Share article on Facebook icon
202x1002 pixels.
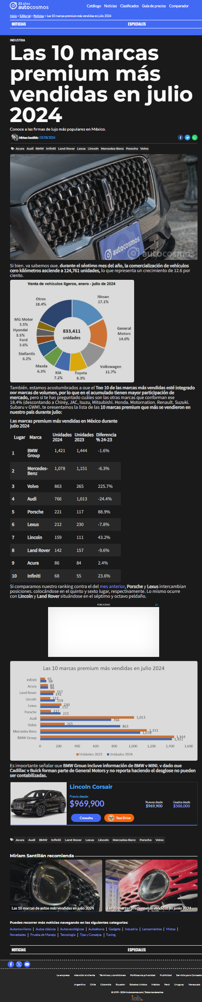point(181,137)
